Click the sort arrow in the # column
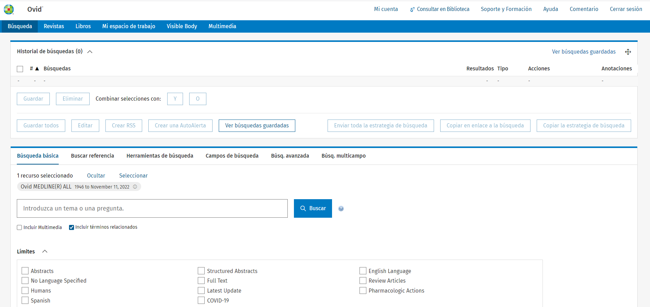This screenshot has height=307, width=650. (37, 69)
